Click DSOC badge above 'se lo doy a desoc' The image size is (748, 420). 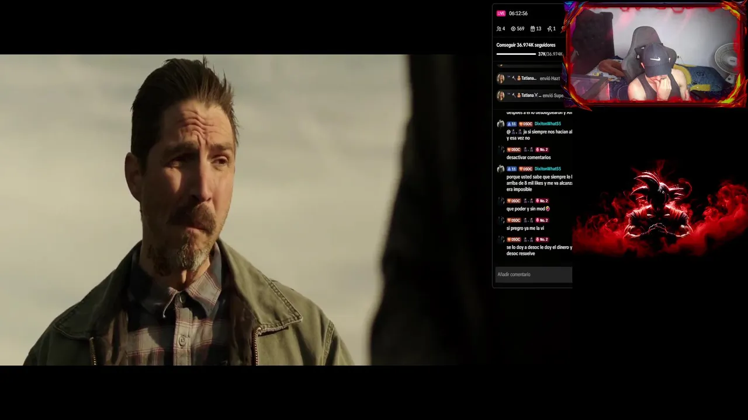514,239
